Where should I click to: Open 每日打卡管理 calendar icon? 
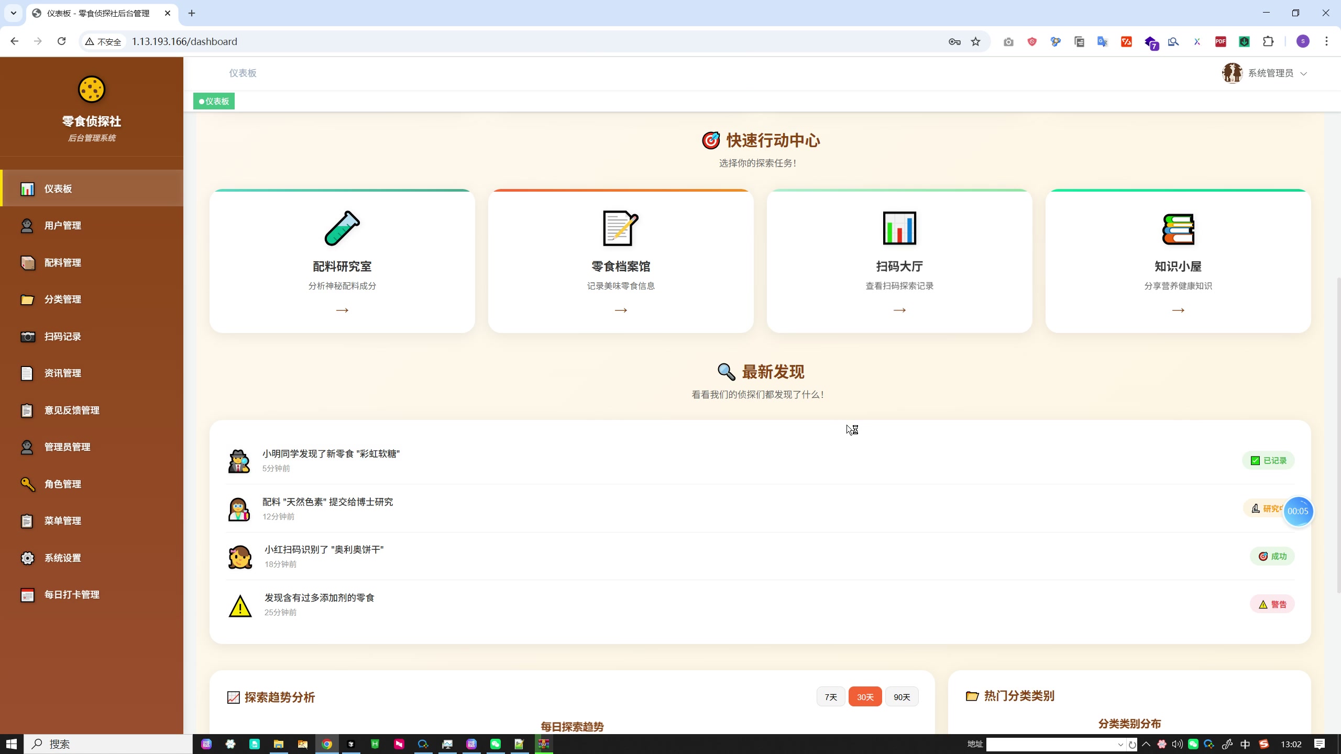pos(28,595)
